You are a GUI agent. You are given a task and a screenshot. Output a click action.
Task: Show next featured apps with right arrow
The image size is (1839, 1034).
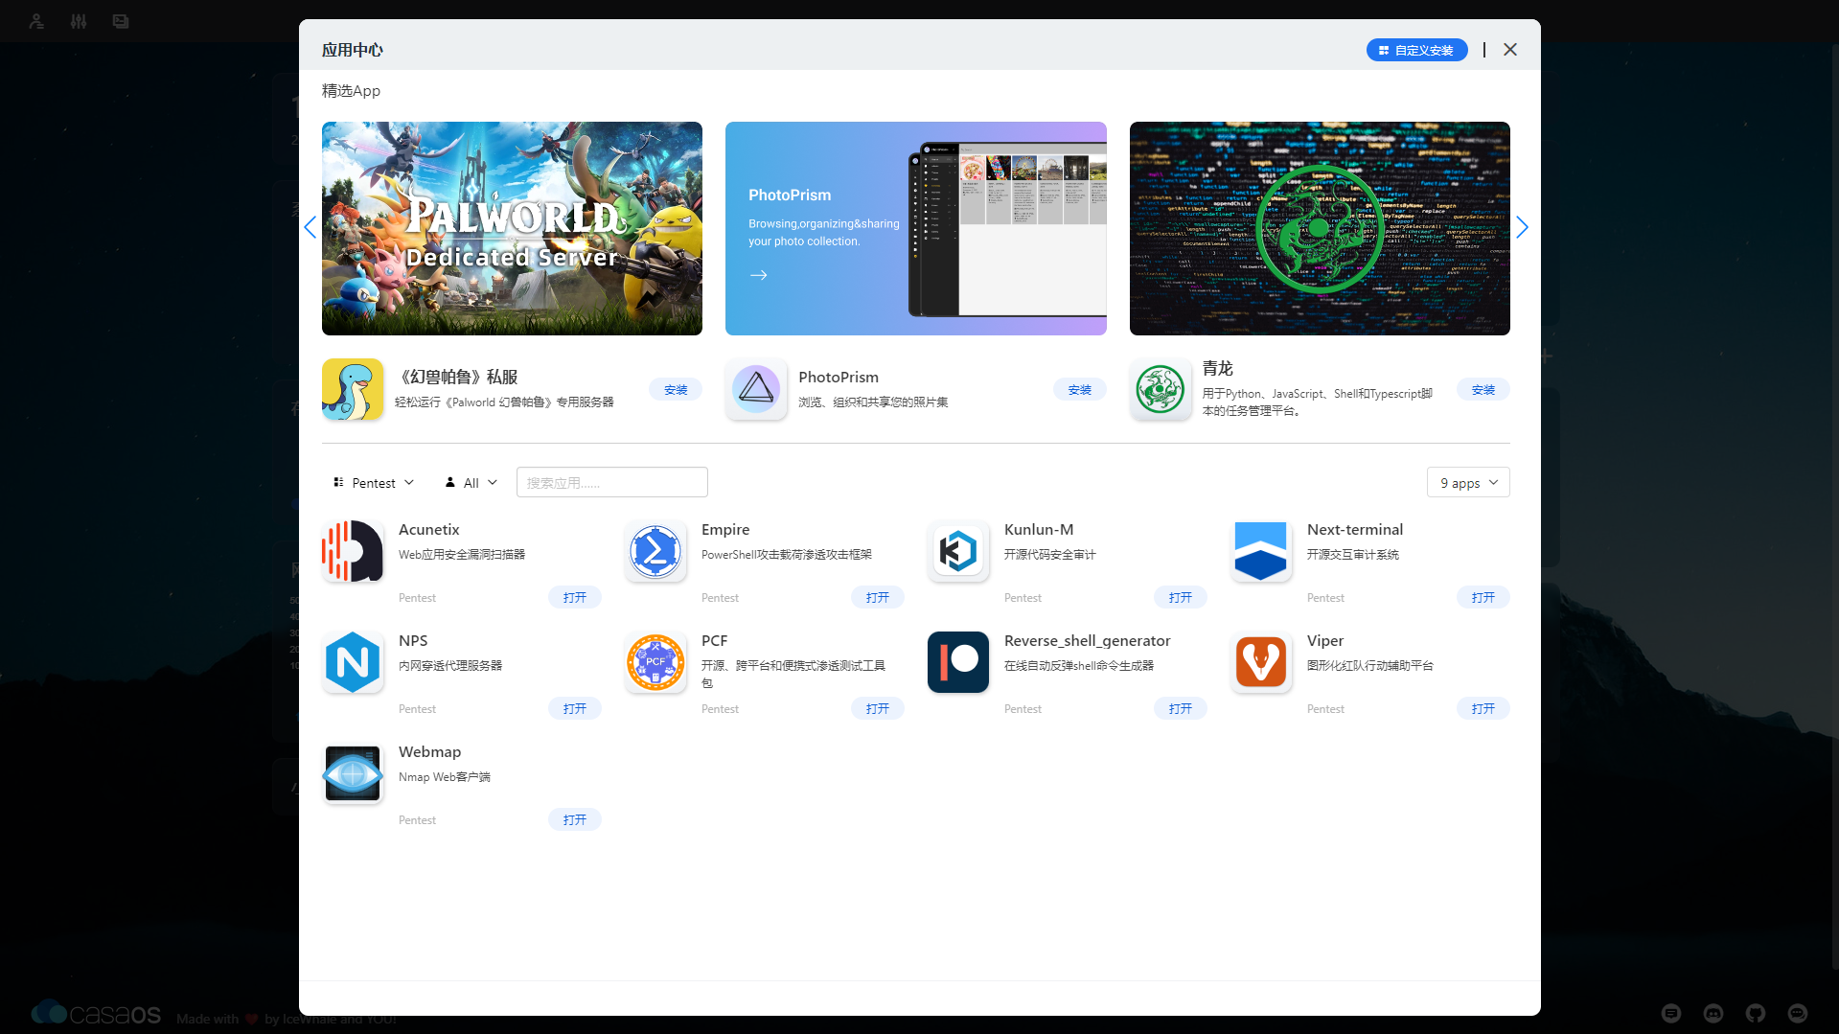coord(1522,227)
